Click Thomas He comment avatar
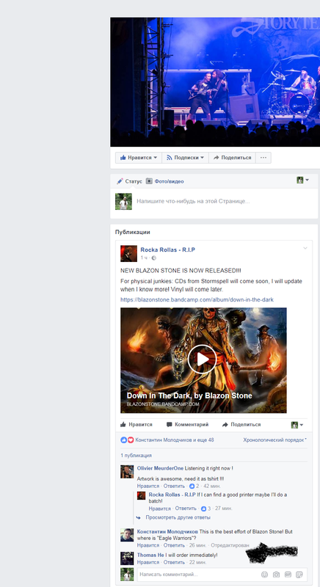This screenshot has width=320, height=587. tap(127, 558)
